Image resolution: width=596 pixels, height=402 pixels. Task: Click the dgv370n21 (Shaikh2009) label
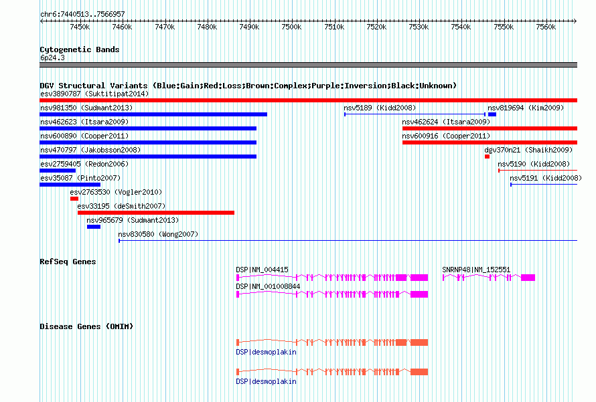coord(528,150)
